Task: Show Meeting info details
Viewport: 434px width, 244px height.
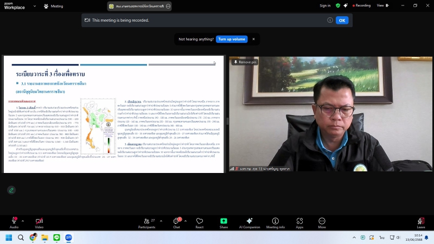Action: [x=275, y=222]
